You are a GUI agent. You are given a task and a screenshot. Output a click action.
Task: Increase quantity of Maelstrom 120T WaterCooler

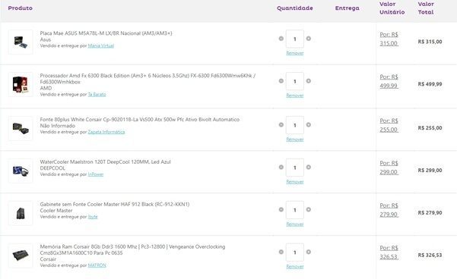[309, 167]
